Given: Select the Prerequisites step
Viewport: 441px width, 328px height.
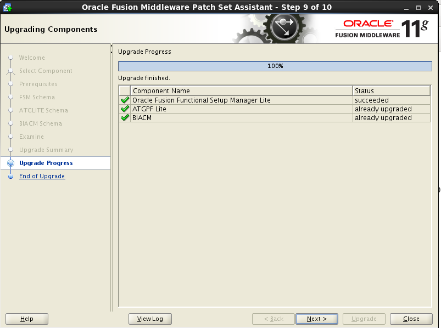Looking at the screenshot, I should 38,84.
